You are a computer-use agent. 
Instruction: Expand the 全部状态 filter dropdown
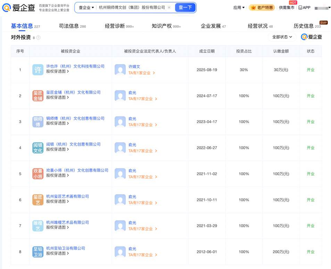pyautogui.click(x=282, y=37)
